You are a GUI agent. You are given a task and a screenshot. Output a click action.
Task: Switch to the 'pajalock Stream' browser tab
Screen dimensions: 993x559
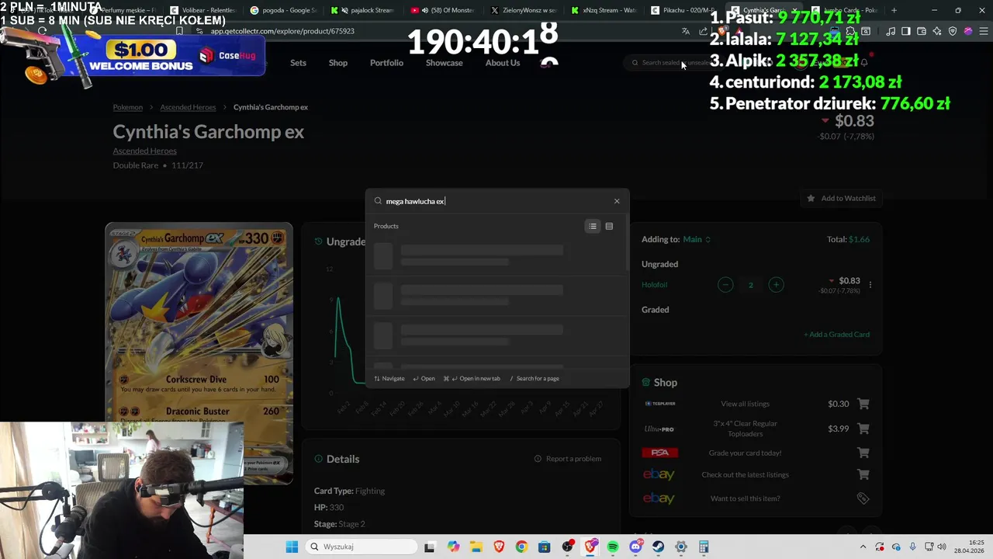[363, 10]
